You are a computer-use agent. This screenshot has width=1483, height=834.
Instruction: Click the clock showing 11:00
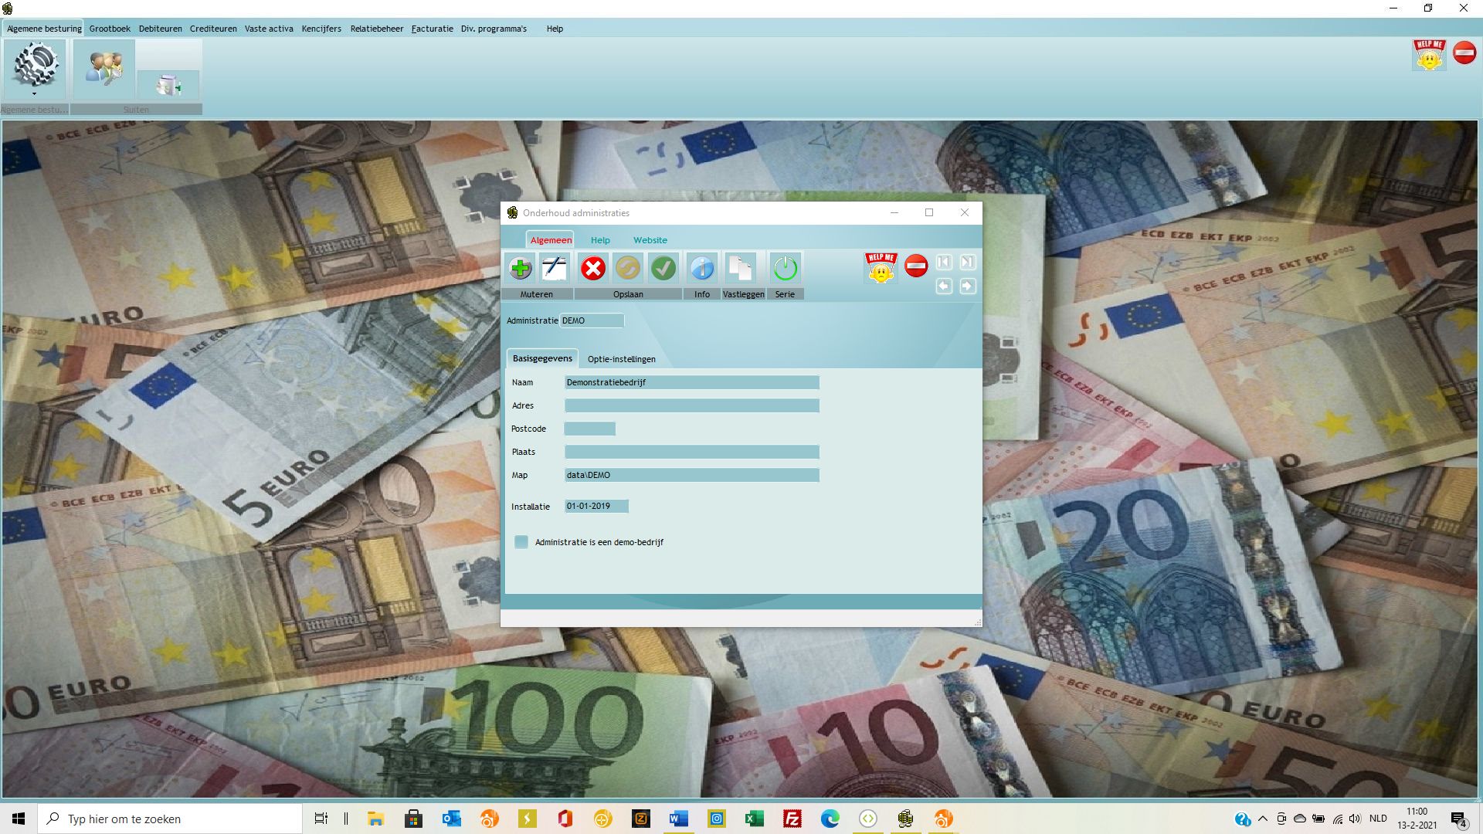pos(1417,812)
